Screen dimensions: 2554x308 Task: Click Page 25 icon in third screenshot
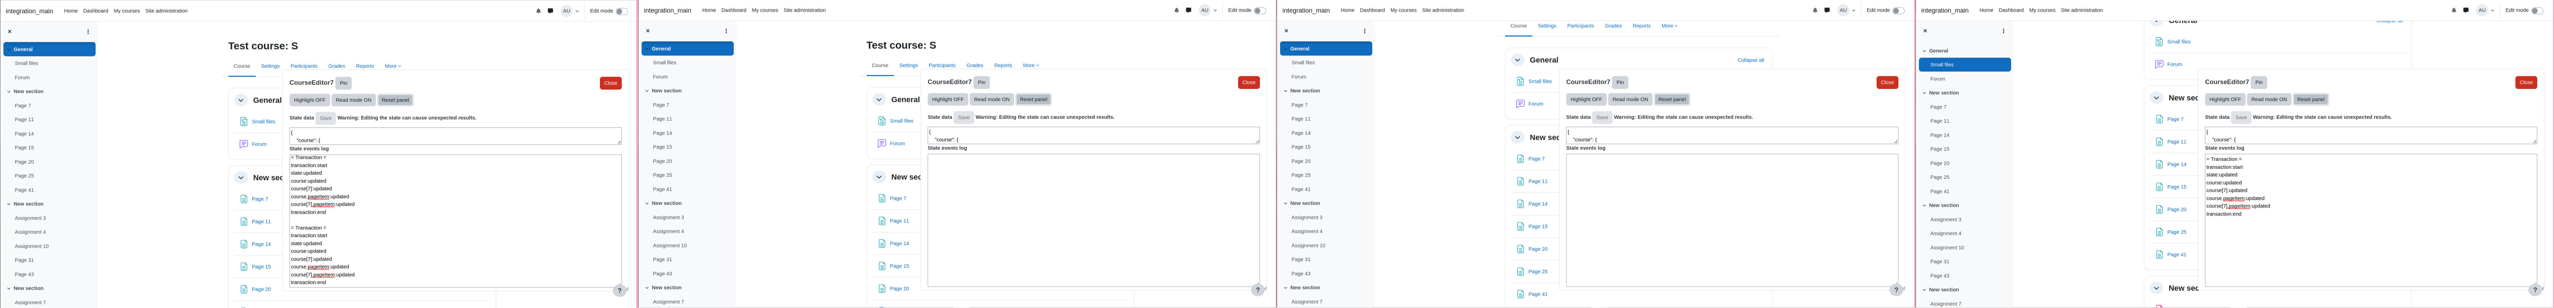click(1521, 271)
